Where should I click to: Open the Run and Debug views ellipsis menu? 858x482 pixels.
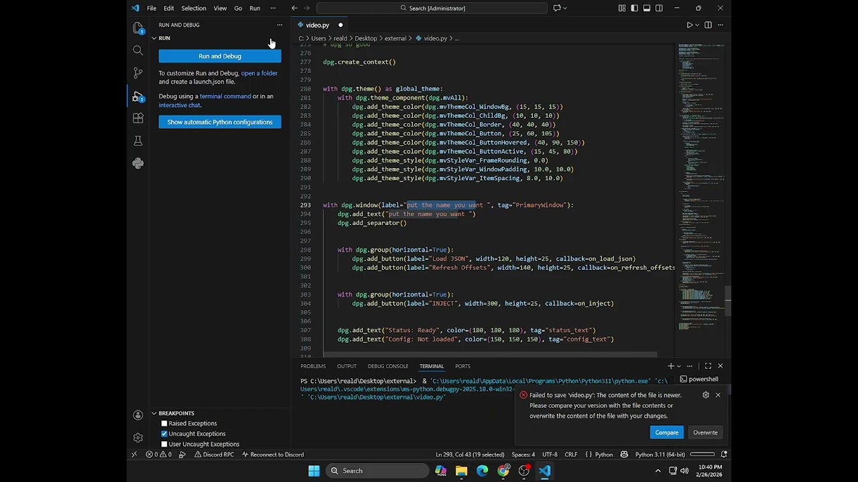point(280,25)
